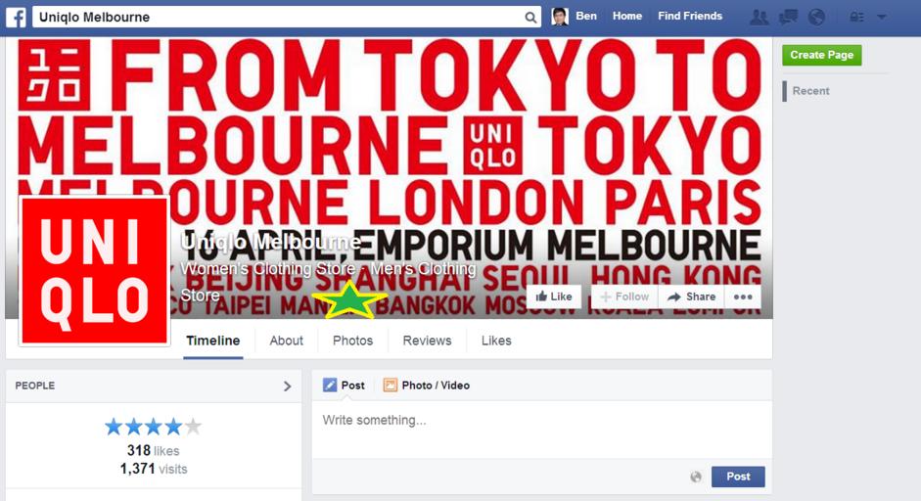Switch to the Photos tab
Image resolution: width=921 pixels, height=501 pixels.
click(x=353, y=341)
